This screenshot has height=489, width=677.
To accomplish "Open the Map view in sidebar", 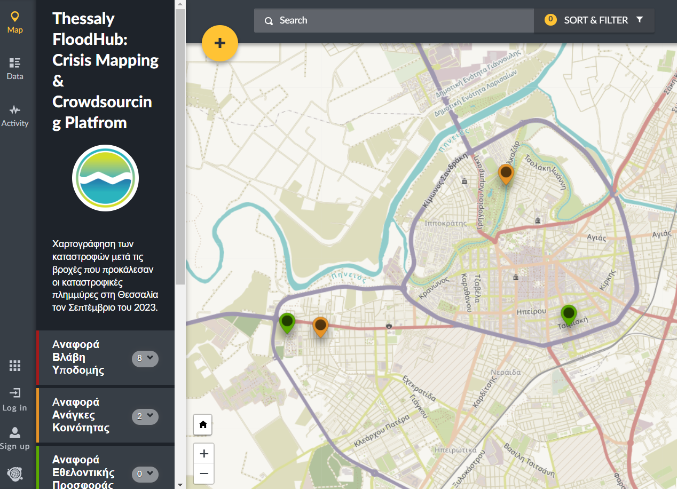I will pyautogui.click(x=15, y=22).
